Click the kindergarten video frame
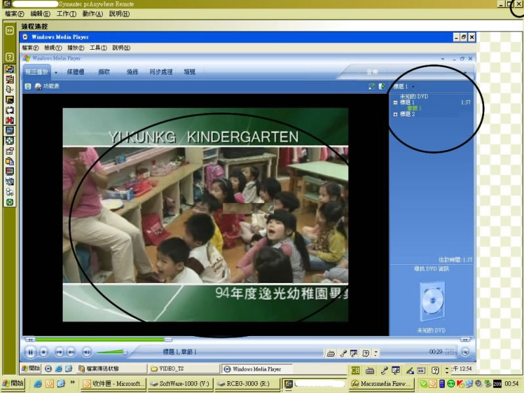 point(206,215)
